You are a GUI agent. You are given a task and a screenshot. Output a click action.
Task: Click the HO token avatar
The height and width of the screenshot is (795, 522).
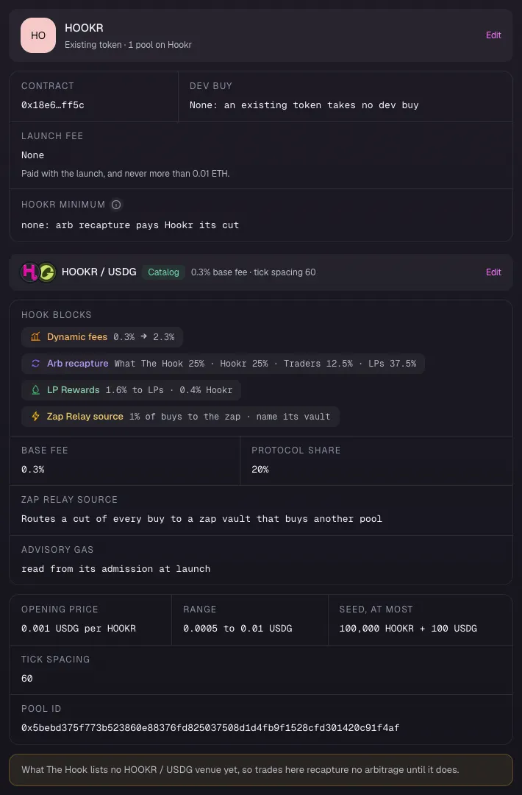pyautogui.click(x=38, y=35)
